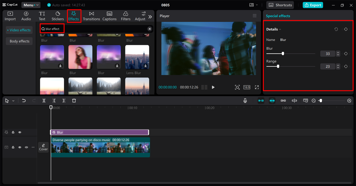Viewport: 356px width, 186px height.
Task: Select the woman in pink Blur thumbnail
Action: click(80, 57)
